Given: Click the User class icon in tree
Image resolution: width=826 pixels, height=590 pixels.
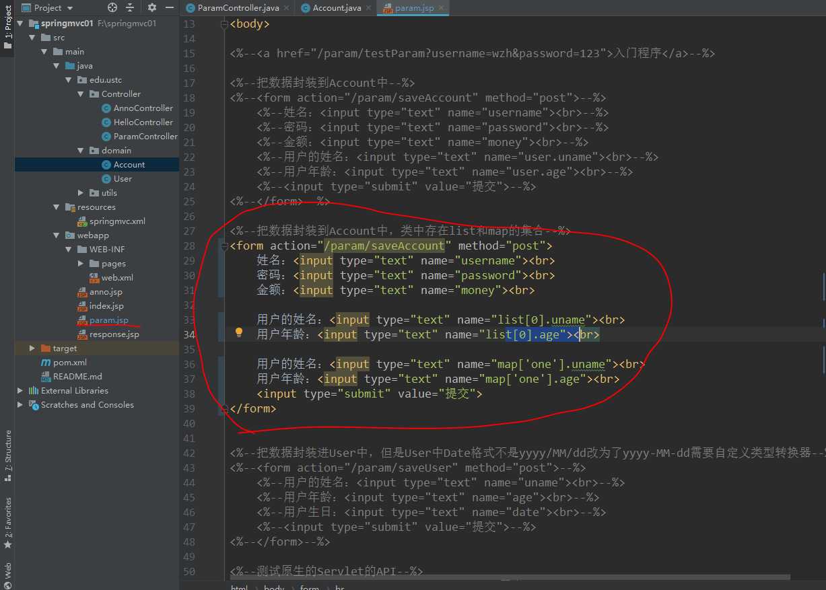Looking at the screenshot, I should pyautogui.click(x=106, y=179).
